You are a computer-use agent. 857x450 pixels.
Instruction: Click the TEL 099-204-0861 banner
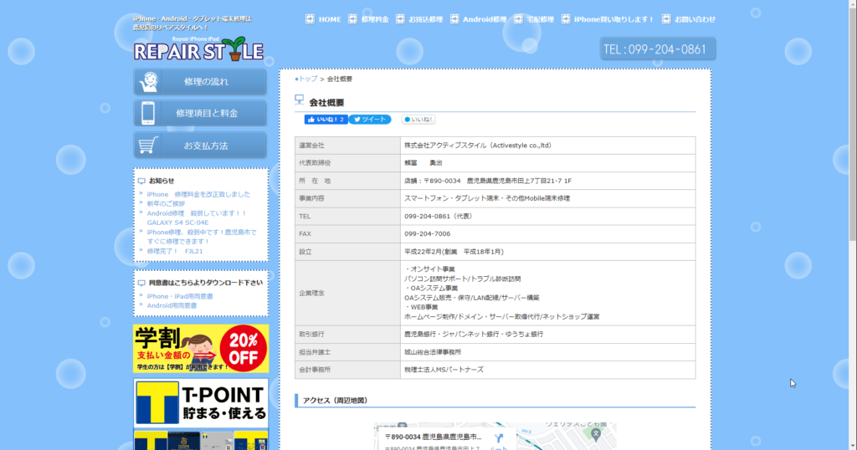click(x=658, y=49)
